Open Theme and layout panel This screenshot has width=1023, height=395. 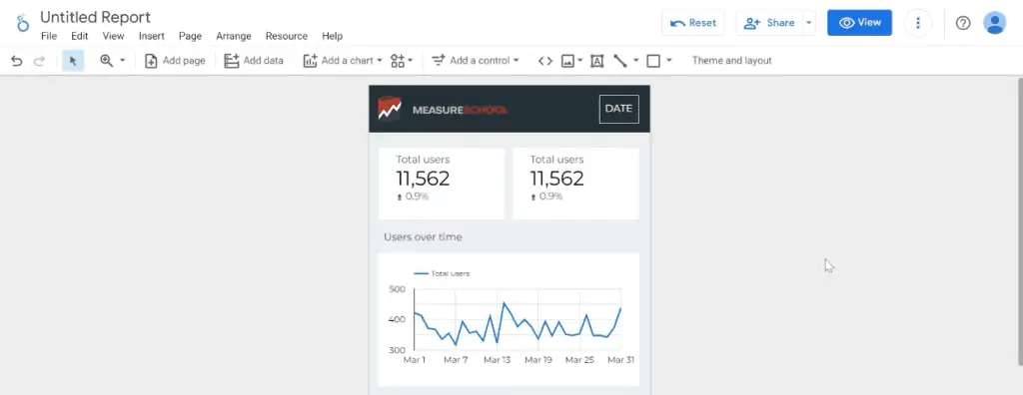click(x=732, y=61)
